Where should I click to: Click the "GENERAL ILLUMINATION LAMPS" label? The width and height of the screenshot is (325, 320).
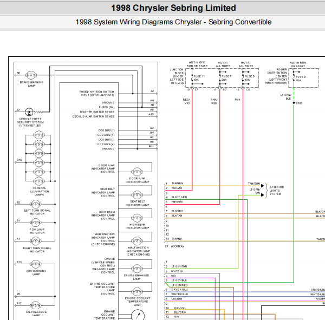[x=39, y=191]
